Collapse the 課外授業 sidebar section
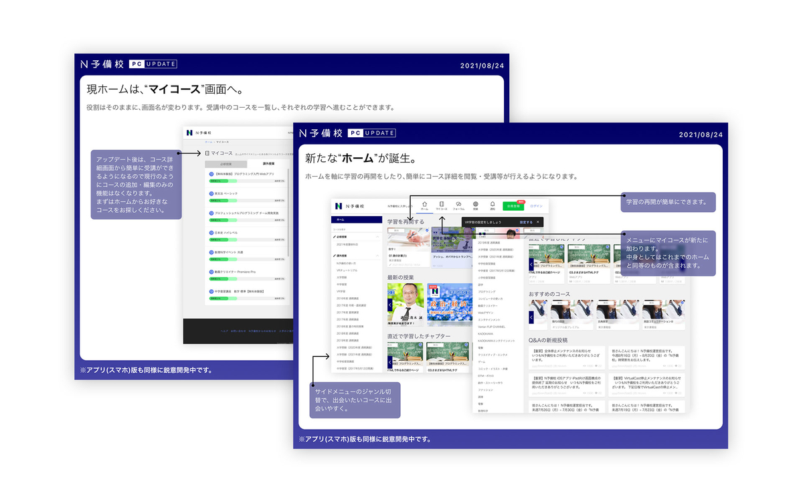Viewport: 803px width, 502px height. 377,256
